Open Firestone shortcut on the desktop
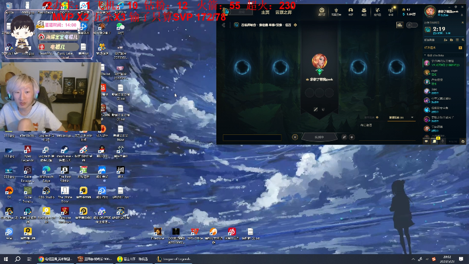The height and width of the screenshot is (264, 469). 157,233
